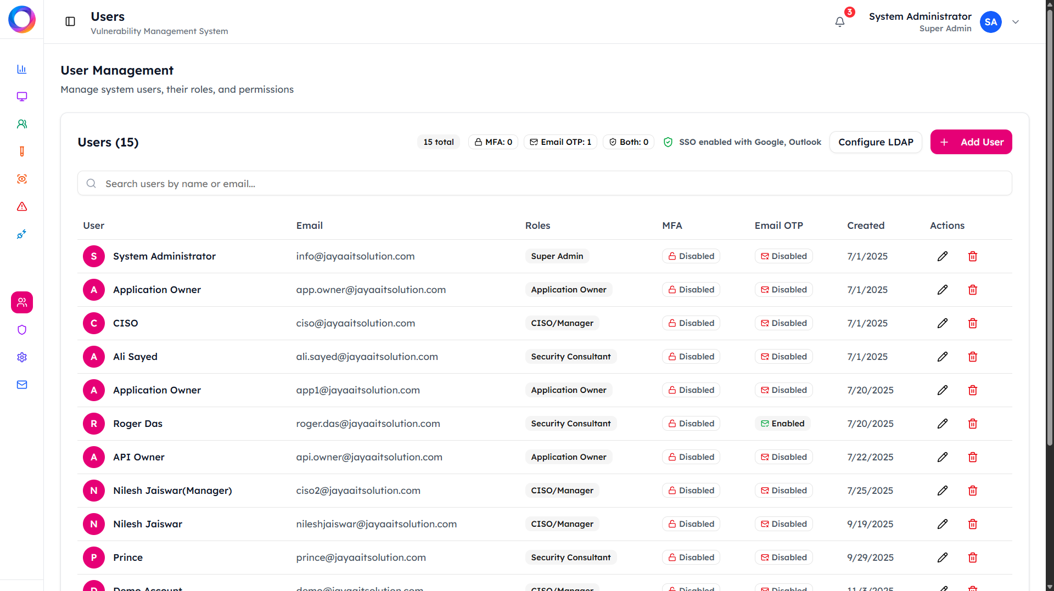Delete the Ali Sayed user with trash icon
Viewport: 1054px width, 591px height.
pyautogui.click(x=973, y=357)
